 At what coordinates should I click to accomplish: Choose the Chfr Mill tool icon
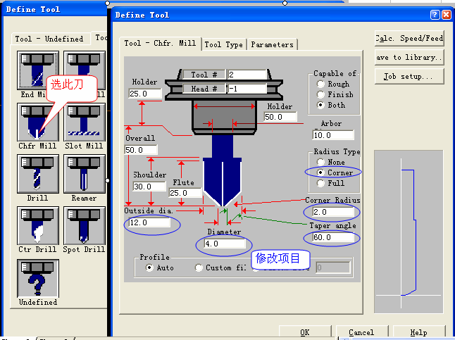click(38, 122)
